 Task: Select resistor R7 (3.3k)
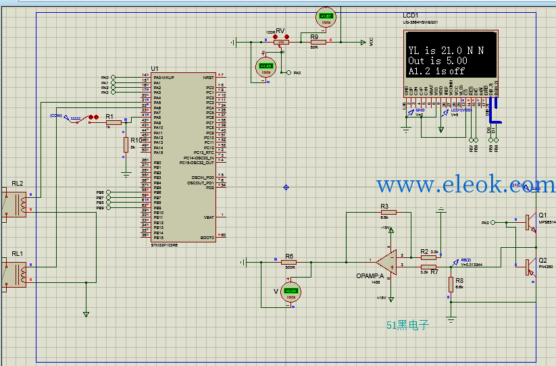click(428, 267)
